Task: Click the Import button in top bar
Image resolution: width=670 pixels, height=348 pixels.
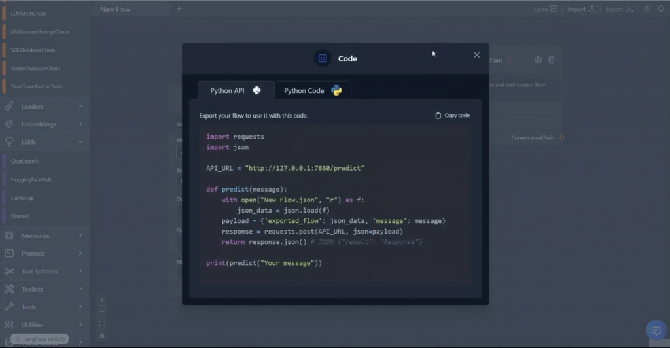Action: coord(581,9)
